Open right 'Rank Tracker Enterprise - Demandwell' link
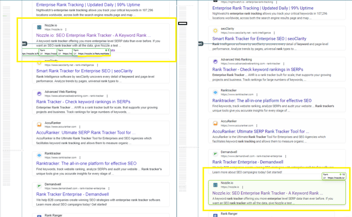This screenshot has width=352, height=217. 248,162
